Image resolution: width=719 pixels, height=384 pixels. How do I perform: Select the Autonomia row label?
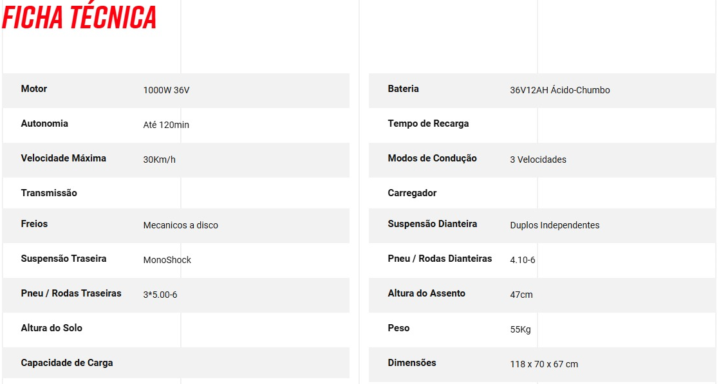click(x=44, y=123)
